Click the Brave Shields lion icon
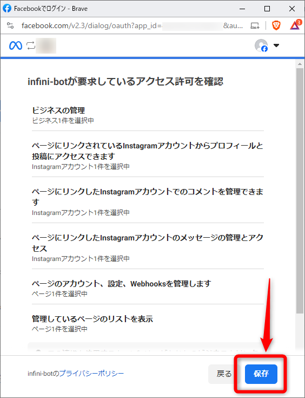The width and height of the screenshot is (305, 398). (x=276, y=25)
